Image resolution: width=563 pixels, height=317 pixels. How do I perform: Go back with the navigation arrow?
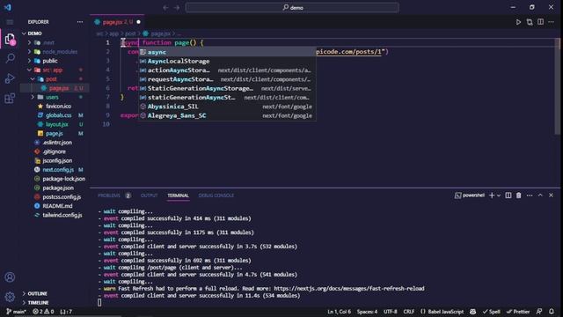click(165, 8)
